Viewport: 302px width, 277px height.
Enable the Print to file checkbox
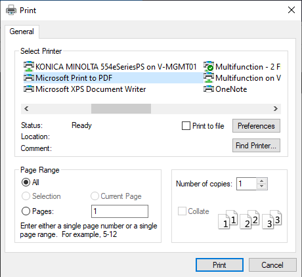point(186,126)
